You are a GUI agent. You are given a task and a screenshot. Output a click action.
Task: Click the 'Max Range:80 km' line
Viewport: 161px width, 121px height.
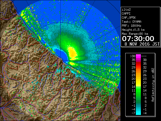click(x=135, y=34)
